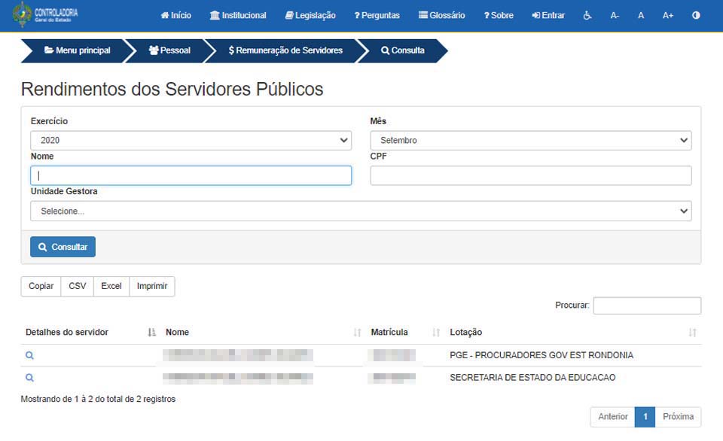The image size is (723, 441).
Task: Sort table by Nome column arrows
Action: [x=357, y=333]
